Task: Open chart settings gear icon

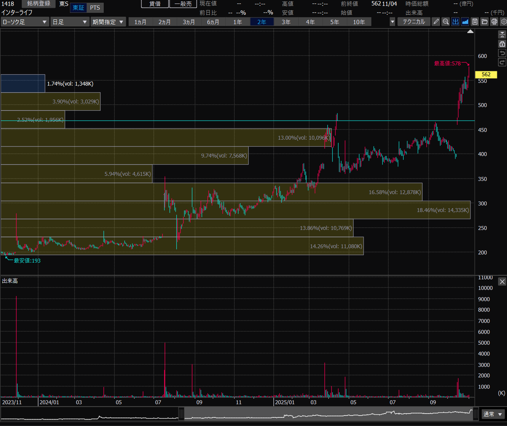Action: (x=503, y=22)
